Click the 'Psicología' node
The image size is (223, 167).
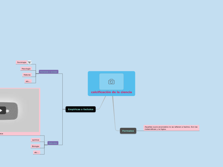(x=26, y=69)
